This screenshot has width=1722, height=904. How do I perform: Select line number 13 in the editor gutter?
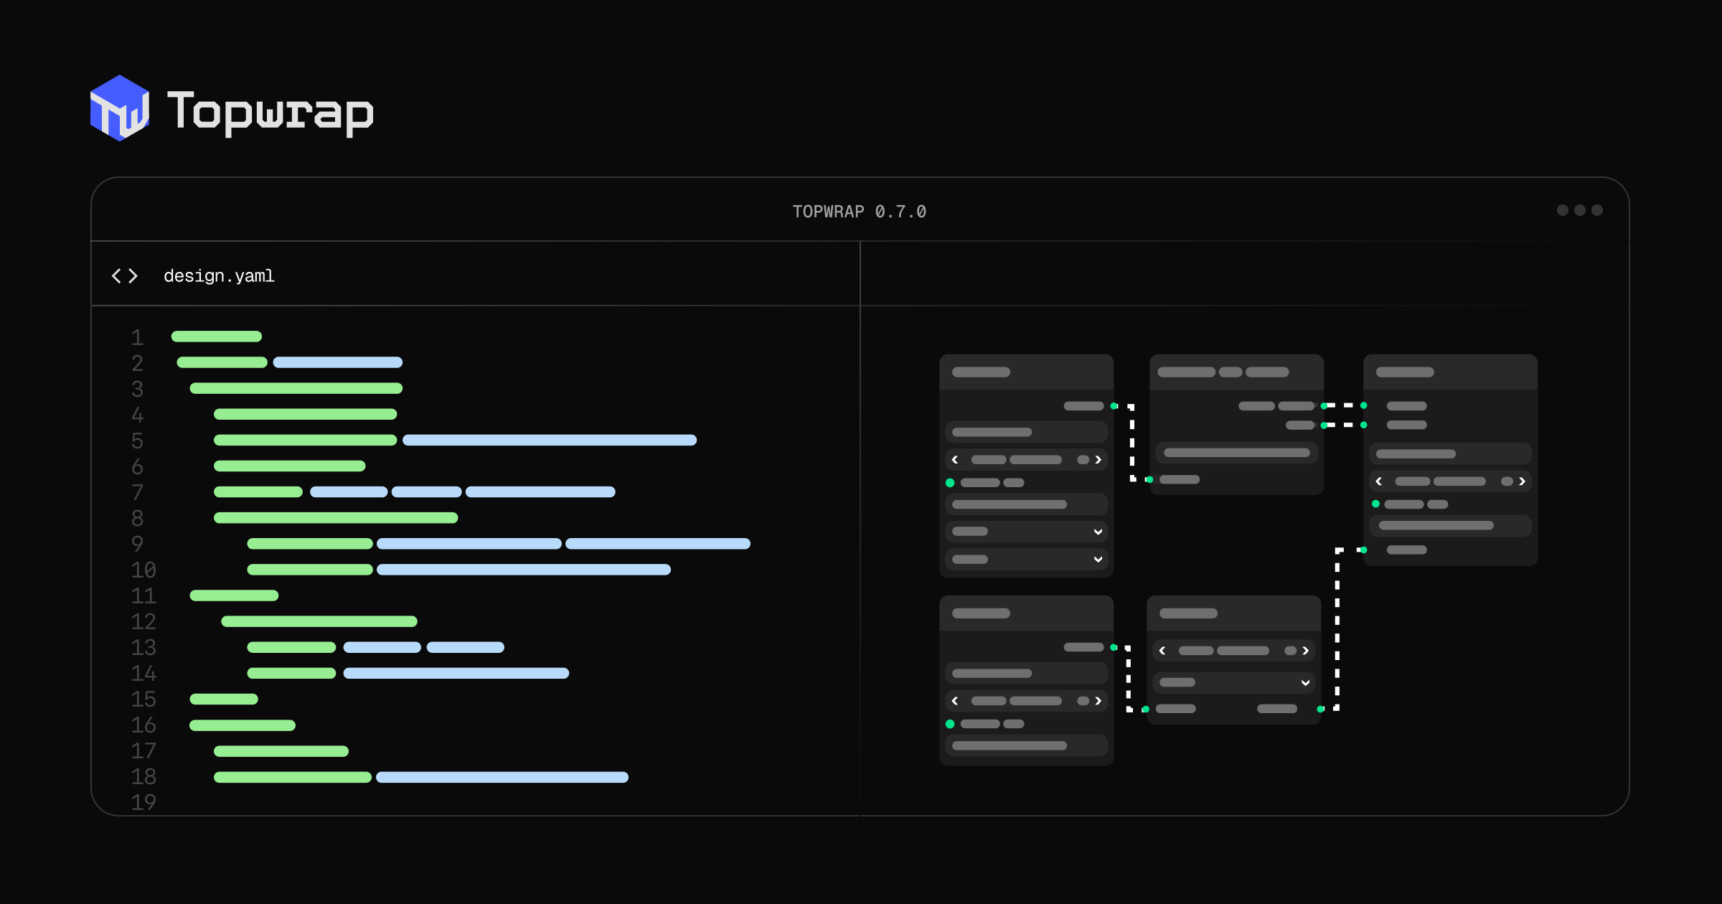tap(143, 646)
